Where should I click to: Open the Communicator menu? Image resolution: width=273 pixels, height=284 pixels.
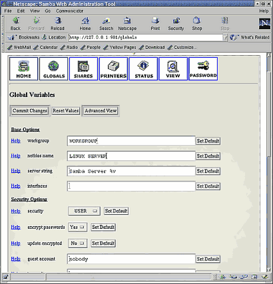(69, 11)
